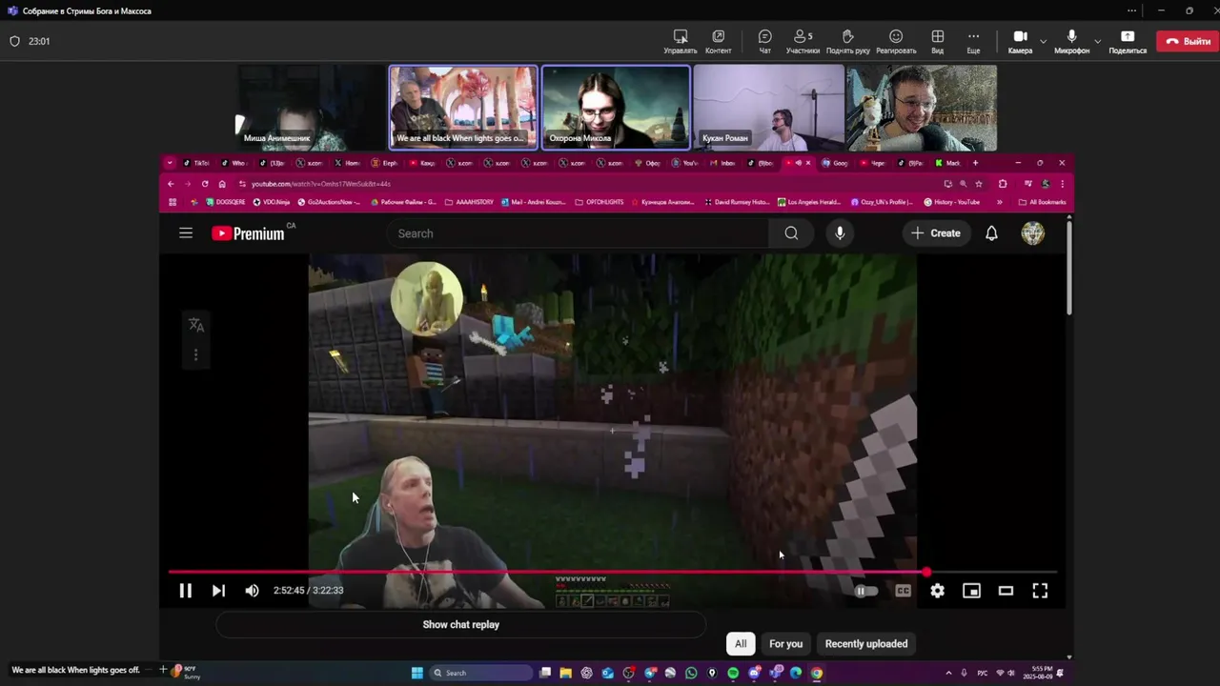Screen dimensions: 1220x686
Task: Select the For you filter chip
Action: [x=786, y=644]
